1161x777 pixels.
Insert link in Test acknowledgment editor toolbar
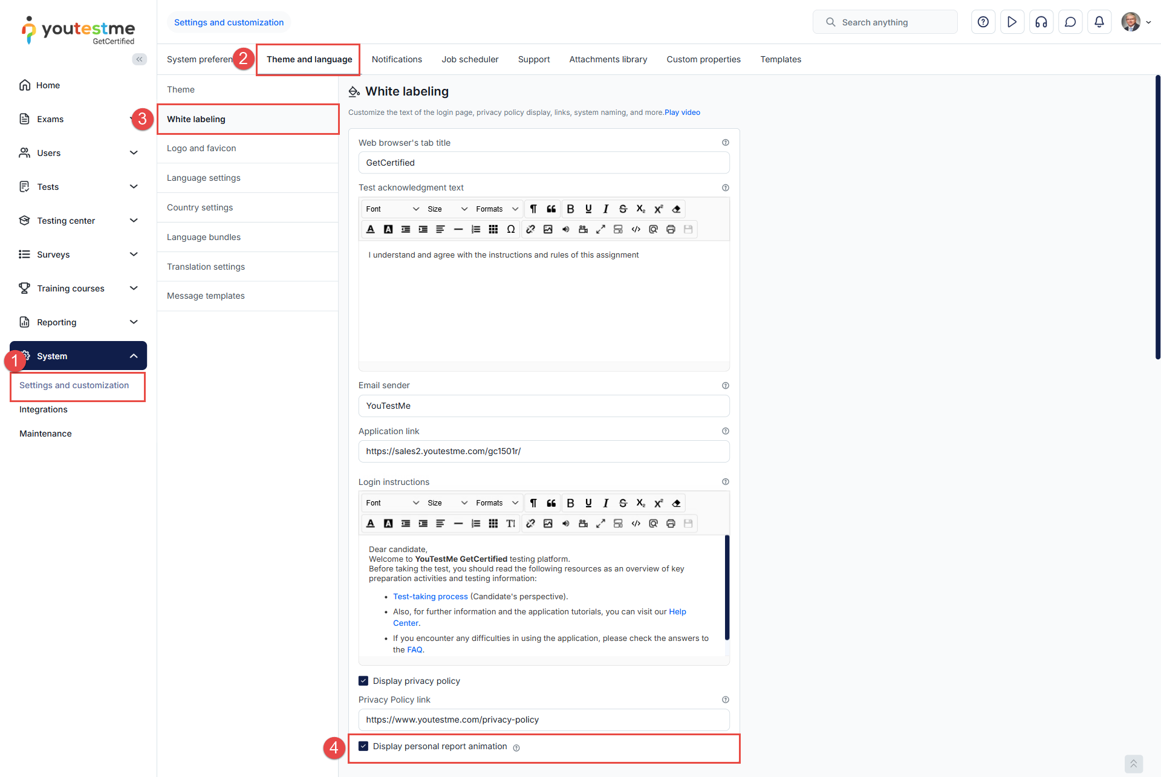point(530,229)
